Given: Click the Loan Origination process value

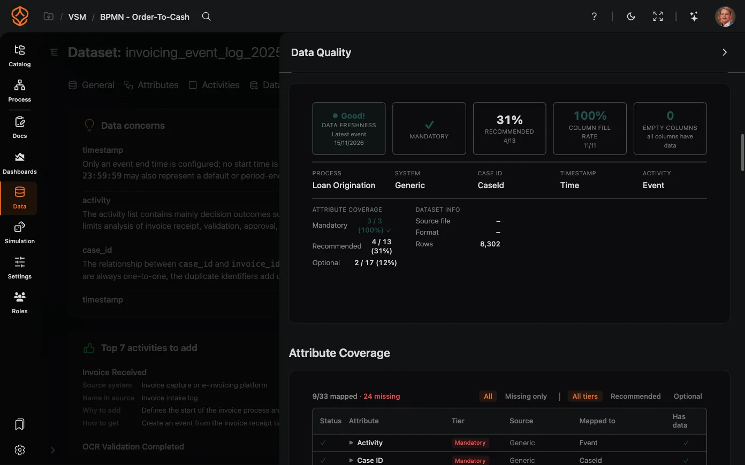Looking at the screenshot, I should [x=344, y=185].
